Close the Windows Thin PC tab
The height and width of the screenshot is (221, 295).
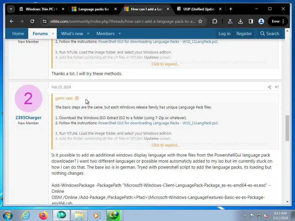click(x=63, y=9)
